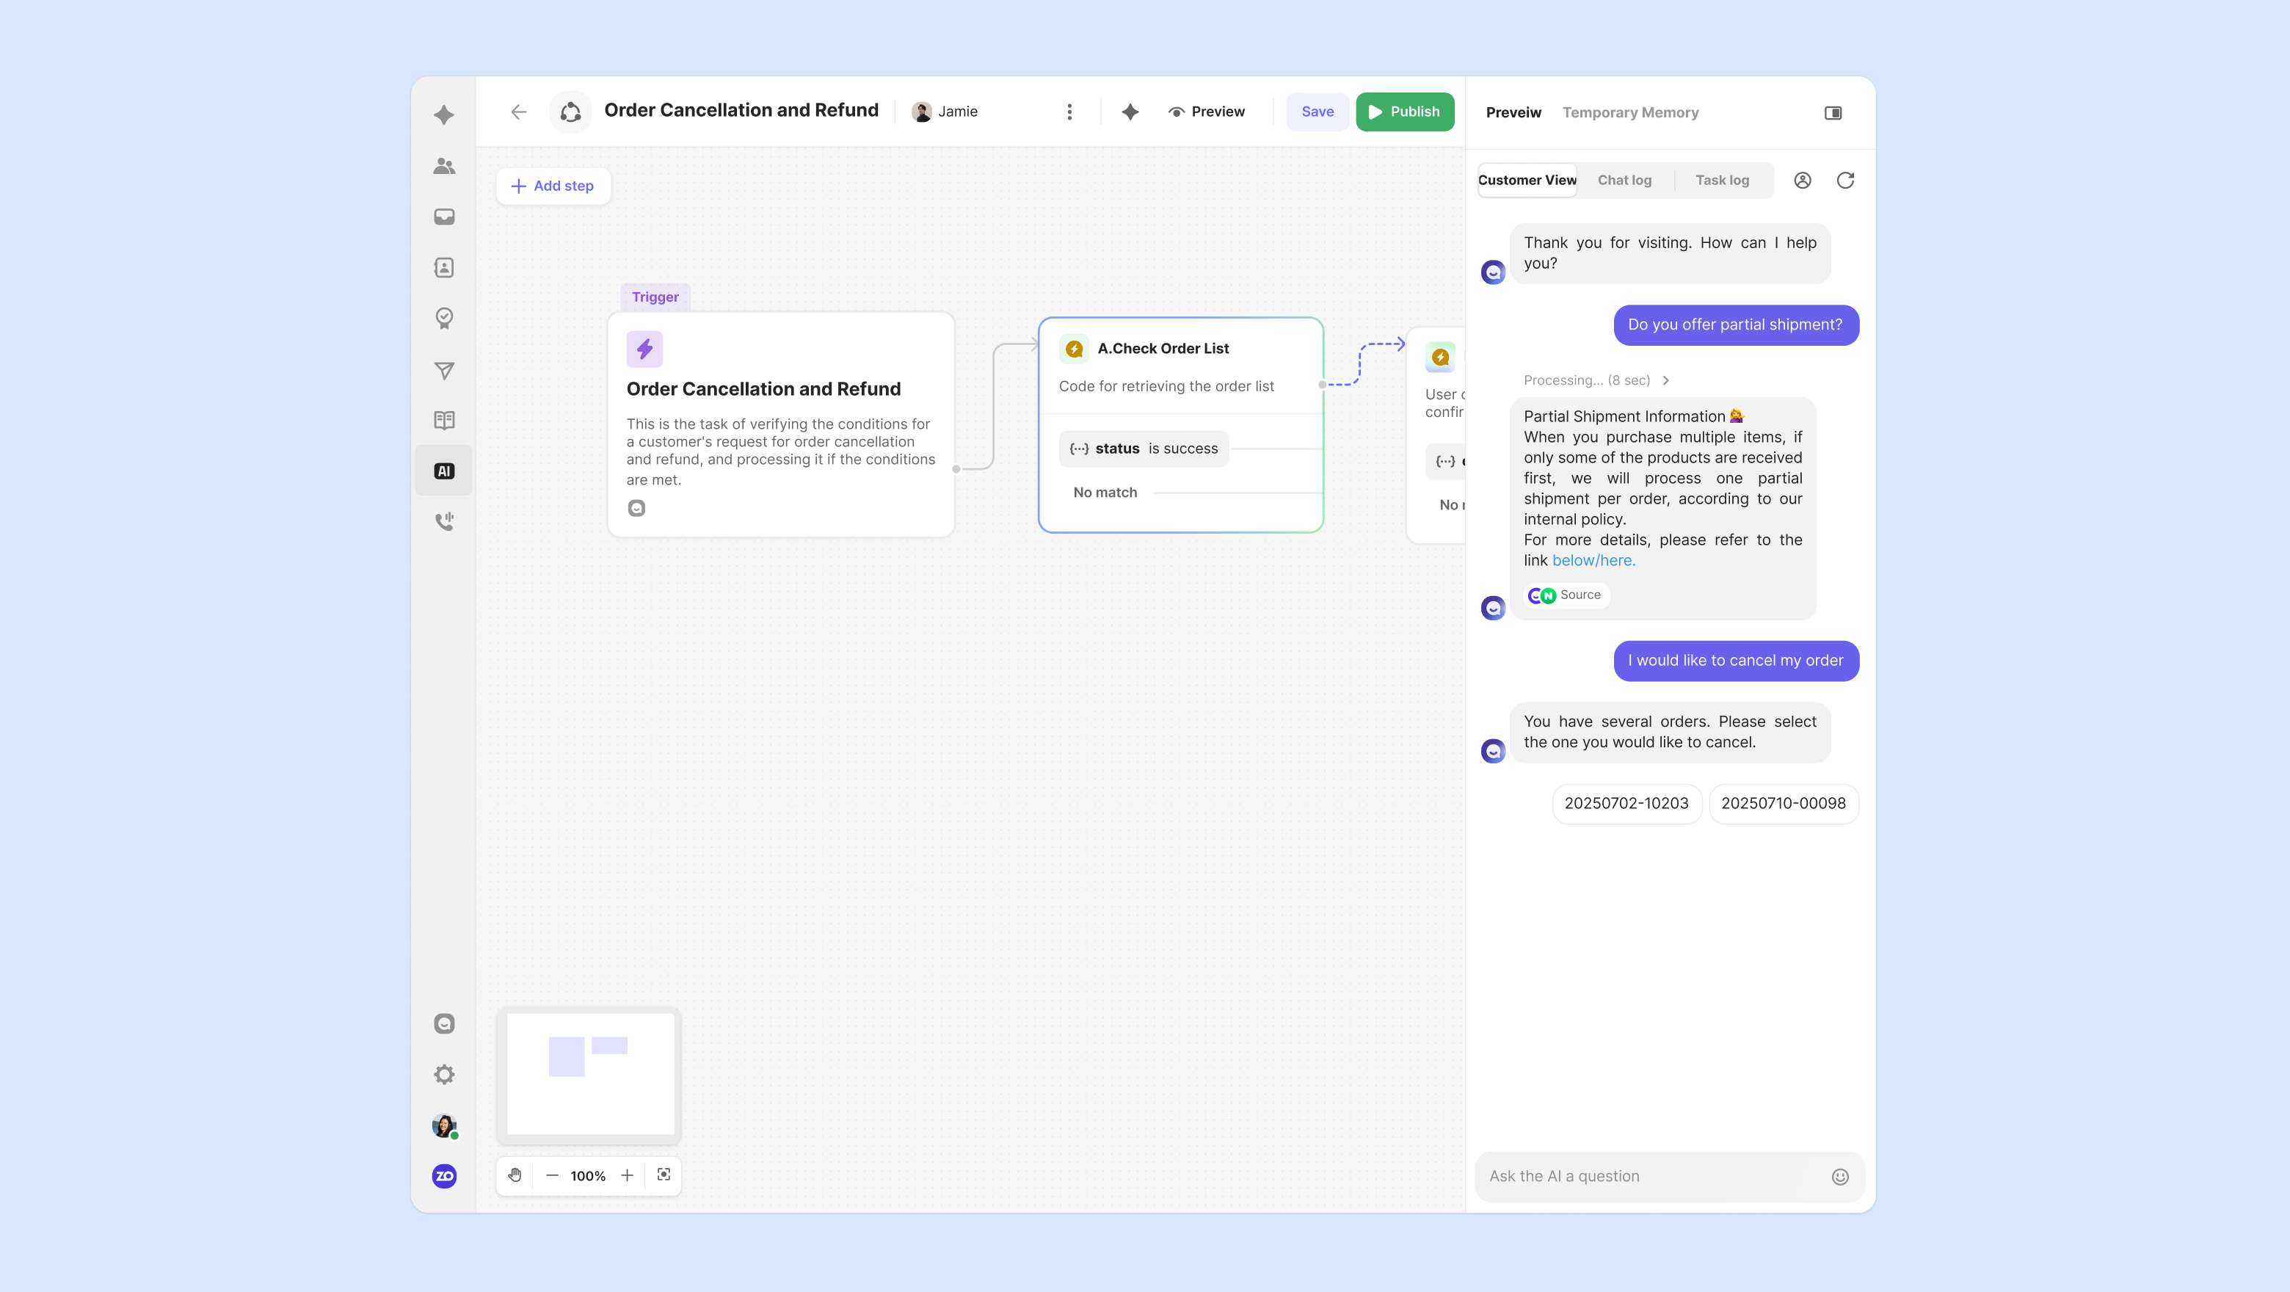Click the I would like to cancel message

1735,661
